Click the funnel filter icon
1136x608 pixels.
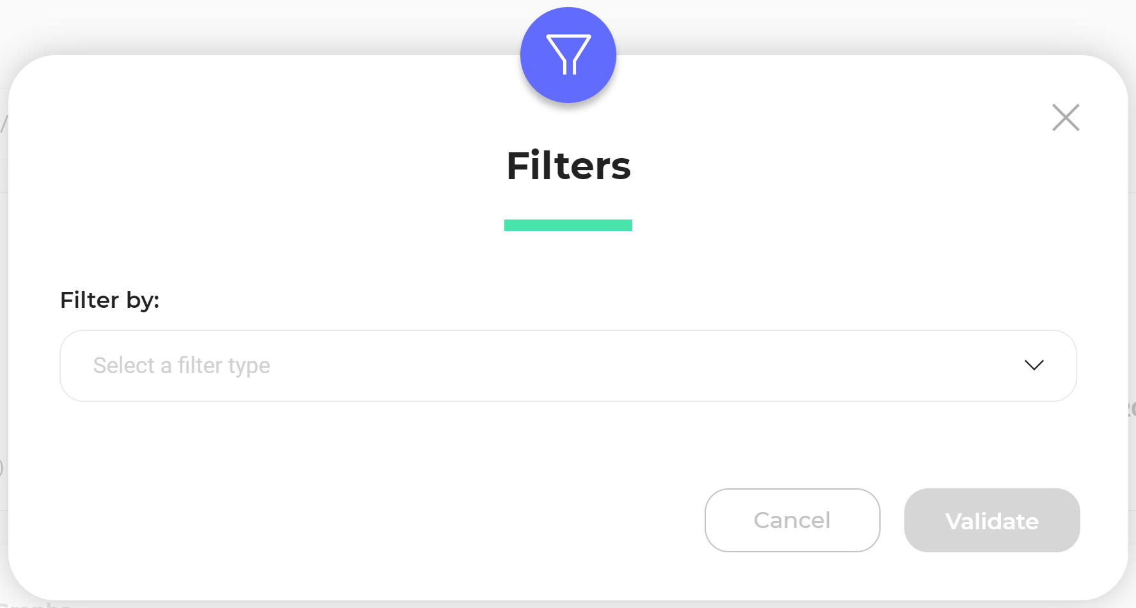[568, 54]
